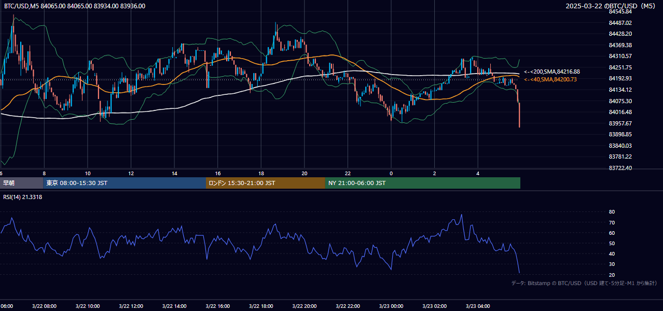Click price axis label 84016.48
The height and width of the screenshot is (311, 663).
(620, 112)
